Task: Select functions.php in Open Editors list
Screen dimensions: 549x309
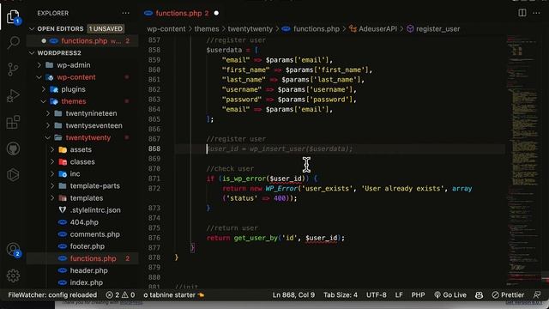Action: (84, 41)
